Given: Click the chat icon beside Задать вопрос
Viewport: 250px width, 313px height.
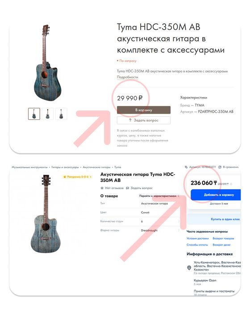Looking at the screenshot, I should pyautogui.click(x=128, y=188).
